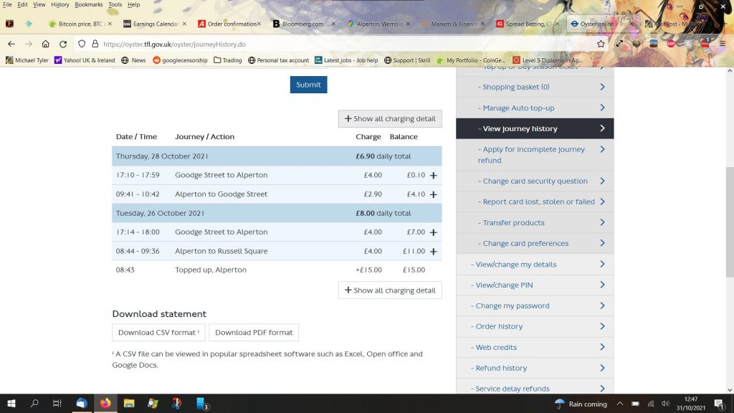The width and height of the screenshot is (734, 413).
Task: Click the volume icon in system tray
Action: [665, 404]
